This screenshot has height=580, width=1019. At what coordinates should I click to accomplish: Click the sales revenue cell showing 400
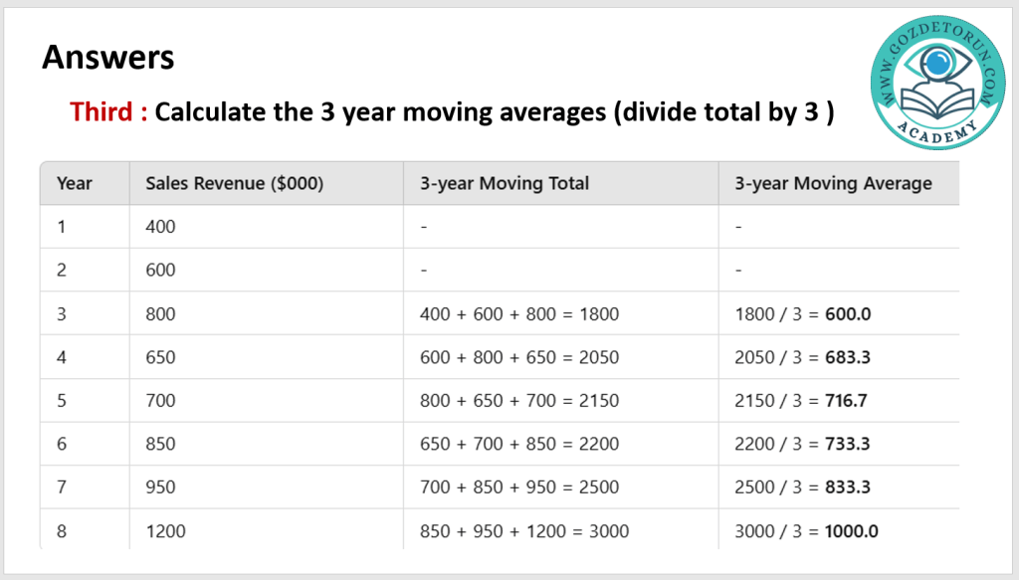tap(160, 227)
